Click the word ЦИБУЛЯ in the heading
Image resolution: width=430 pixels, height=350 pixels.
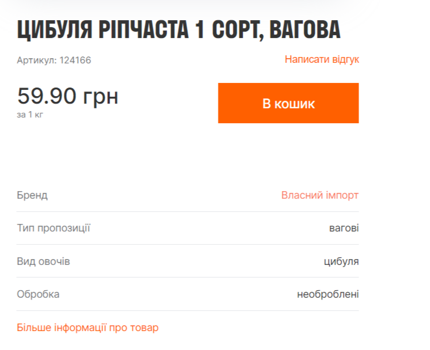tap(51, 30)
